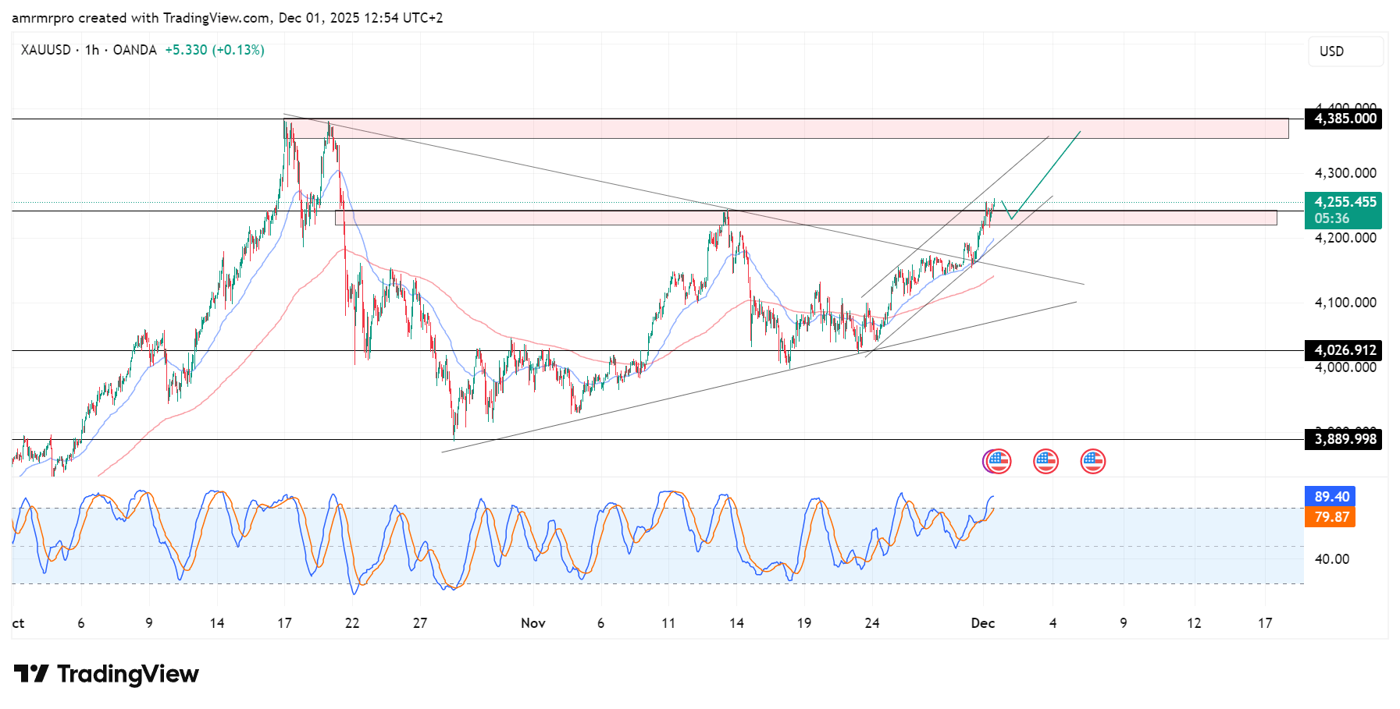Click the orange stochastic value 79.87
This screenshot has width=1400, height=709.
tap(1331, 517)
